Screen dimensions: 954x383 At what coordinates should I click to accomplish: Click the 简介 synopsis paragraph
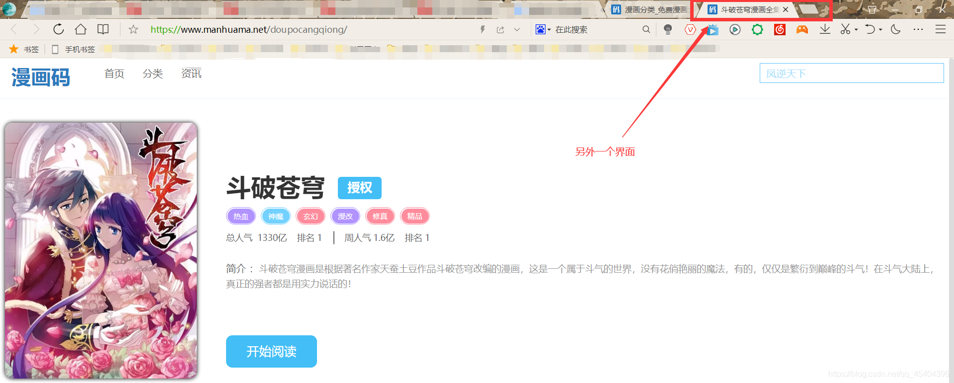tap(580, 276)
